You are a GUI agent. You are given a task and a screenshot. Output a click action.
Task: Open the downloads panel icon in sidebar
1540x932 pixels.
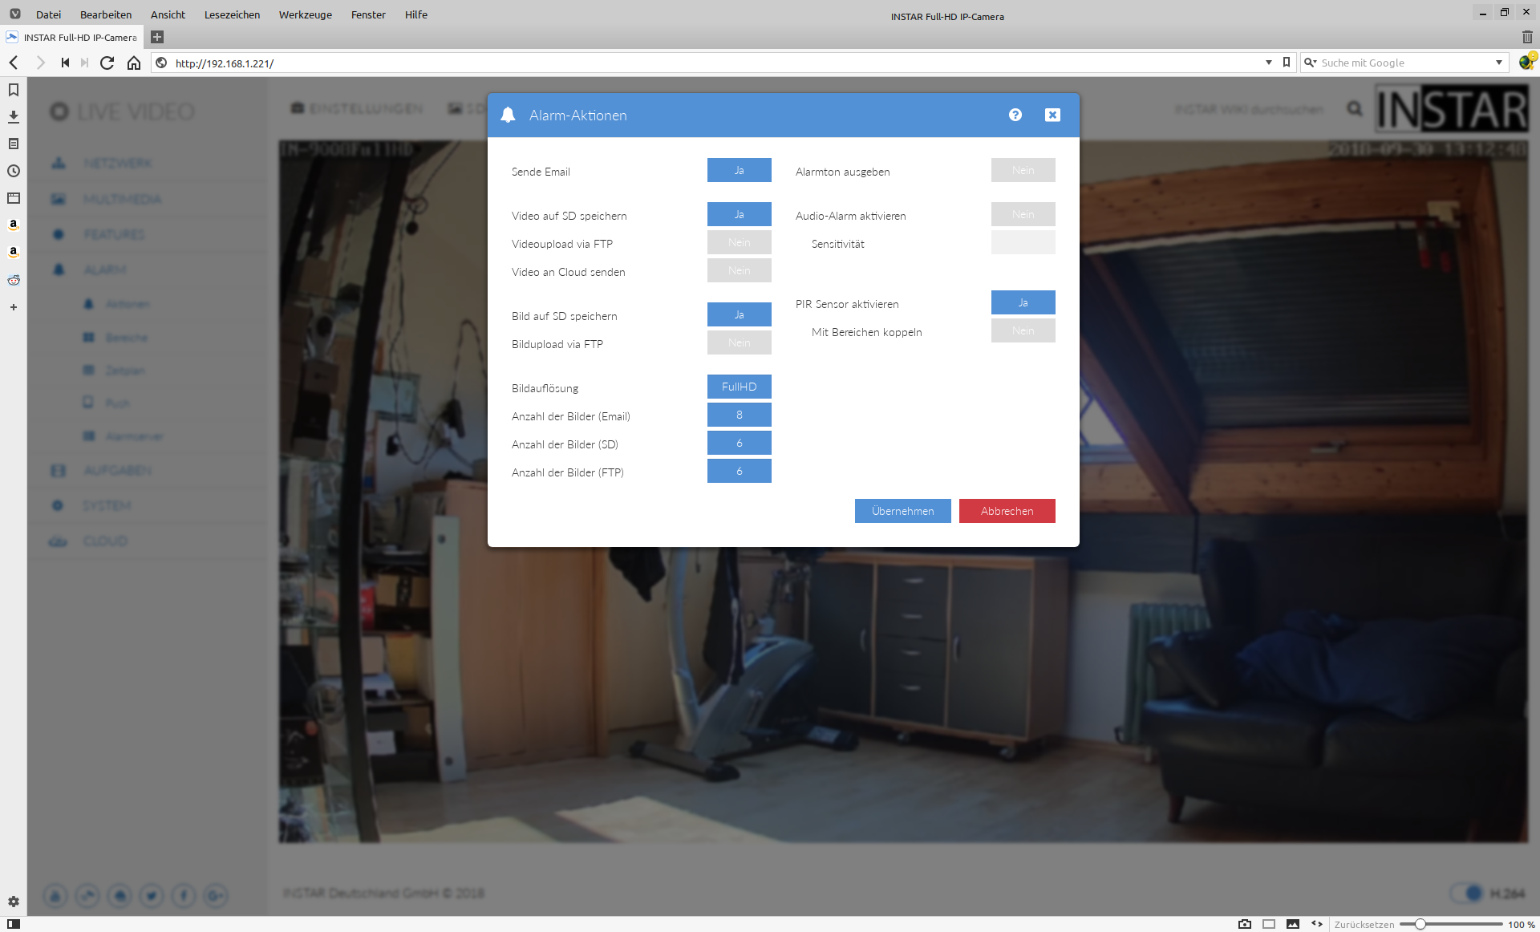[x=14, y=117]
